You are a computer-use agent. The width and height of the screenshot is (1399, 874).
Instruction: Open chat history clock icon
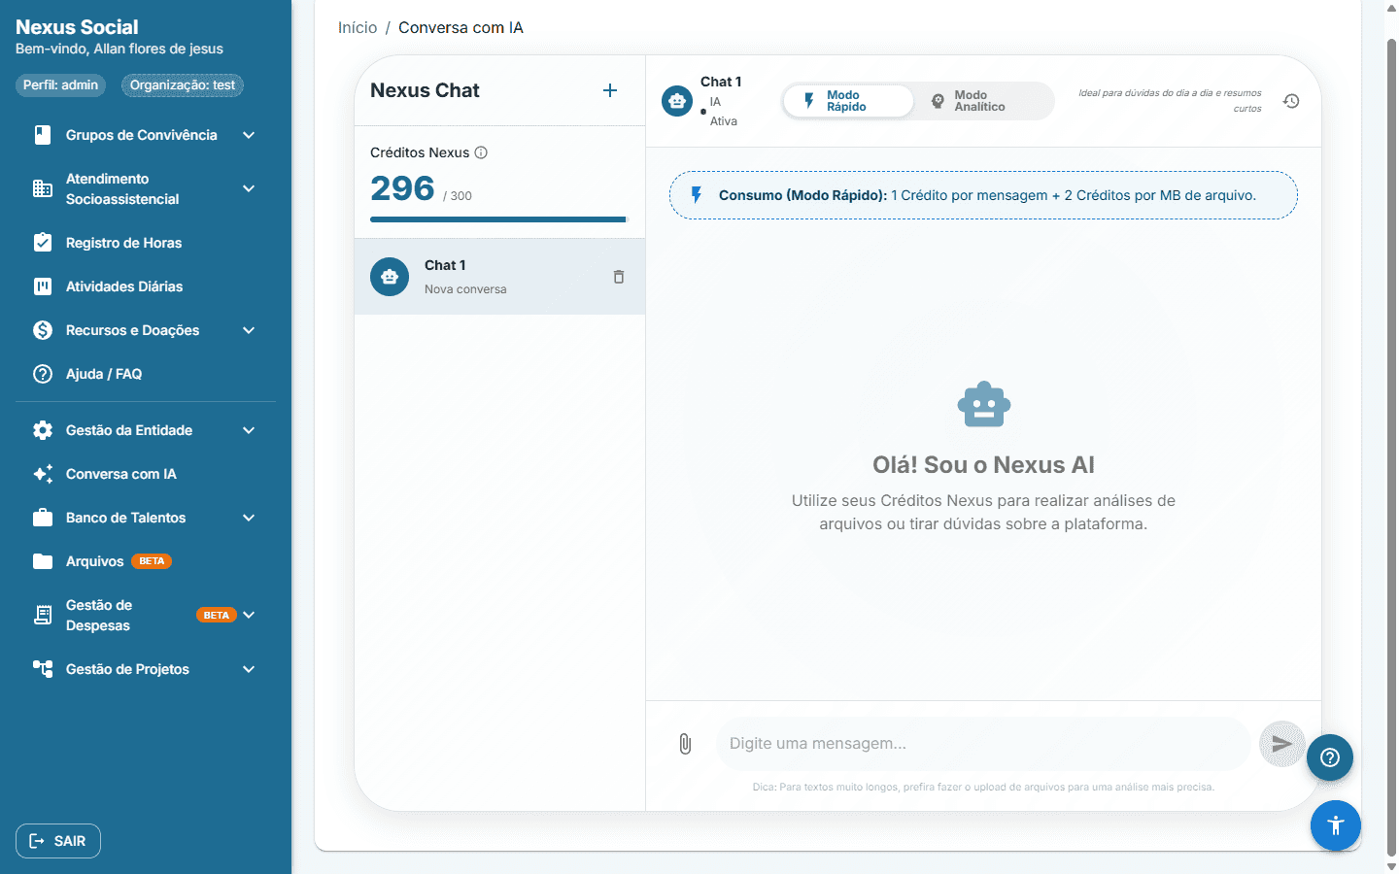coord(1291,101)
